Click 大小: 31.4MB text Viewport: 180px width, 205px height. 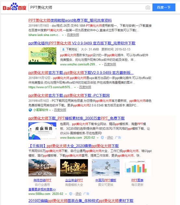90,50
